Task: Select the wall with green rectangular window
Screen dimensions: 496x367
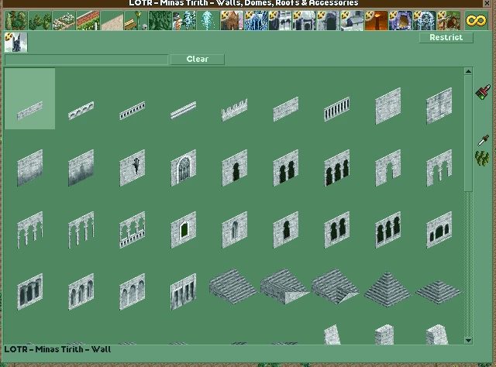Action: pos(184,230)
